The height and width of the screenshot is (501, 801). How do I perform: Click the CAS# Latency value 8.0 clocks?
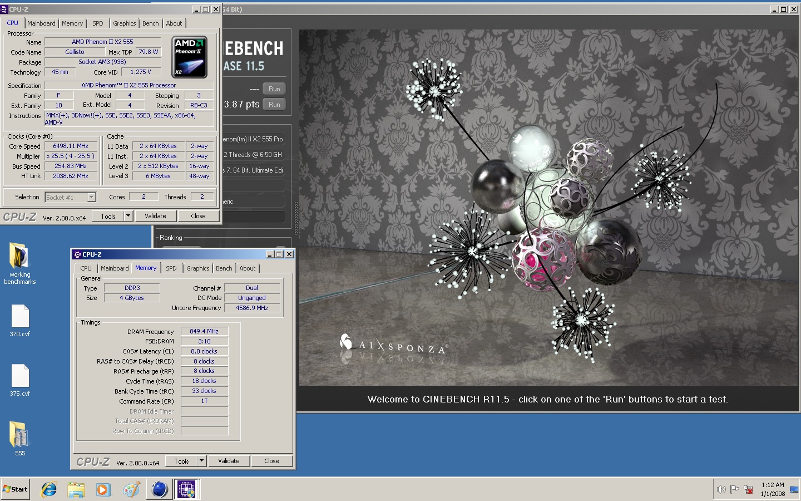(x=204, y=351)
